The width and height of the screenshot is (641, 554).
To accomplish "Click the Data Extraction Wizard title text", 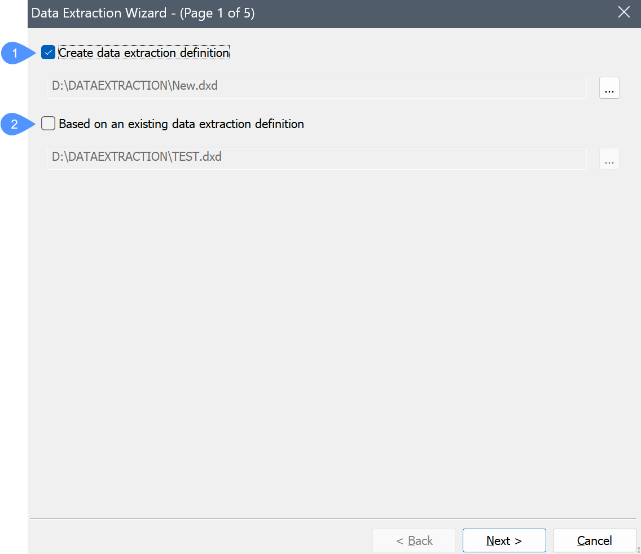I will pos(99,13).
